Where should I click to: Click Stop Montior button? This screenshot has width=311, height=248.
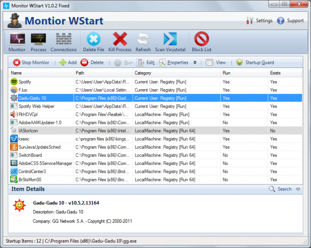[31, 63]
